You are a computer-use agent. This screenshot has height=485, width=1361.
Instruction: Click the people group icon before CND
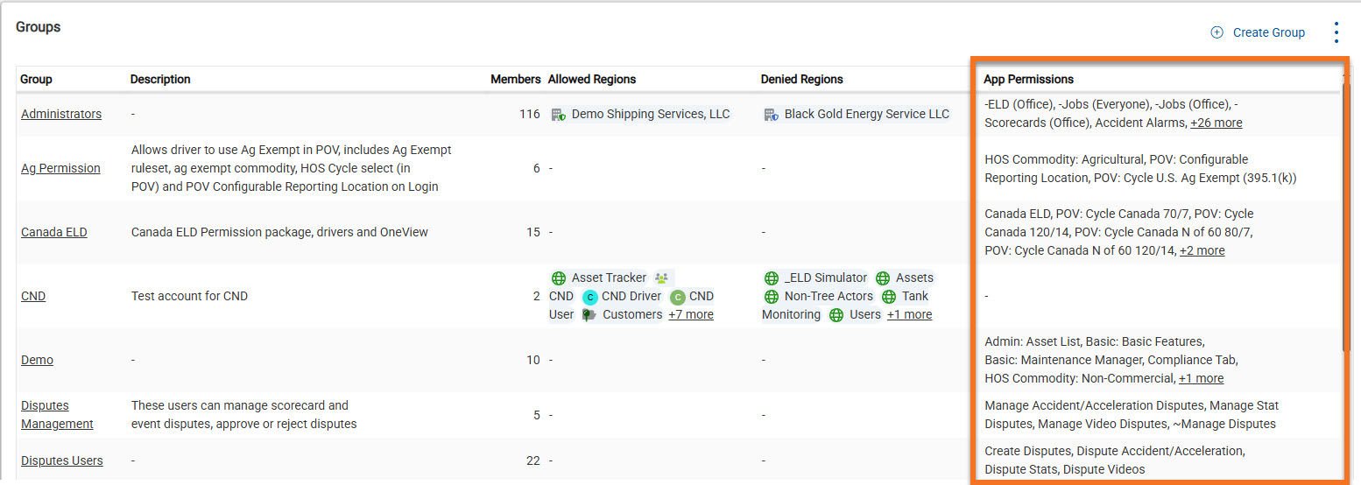pos(661,278)
